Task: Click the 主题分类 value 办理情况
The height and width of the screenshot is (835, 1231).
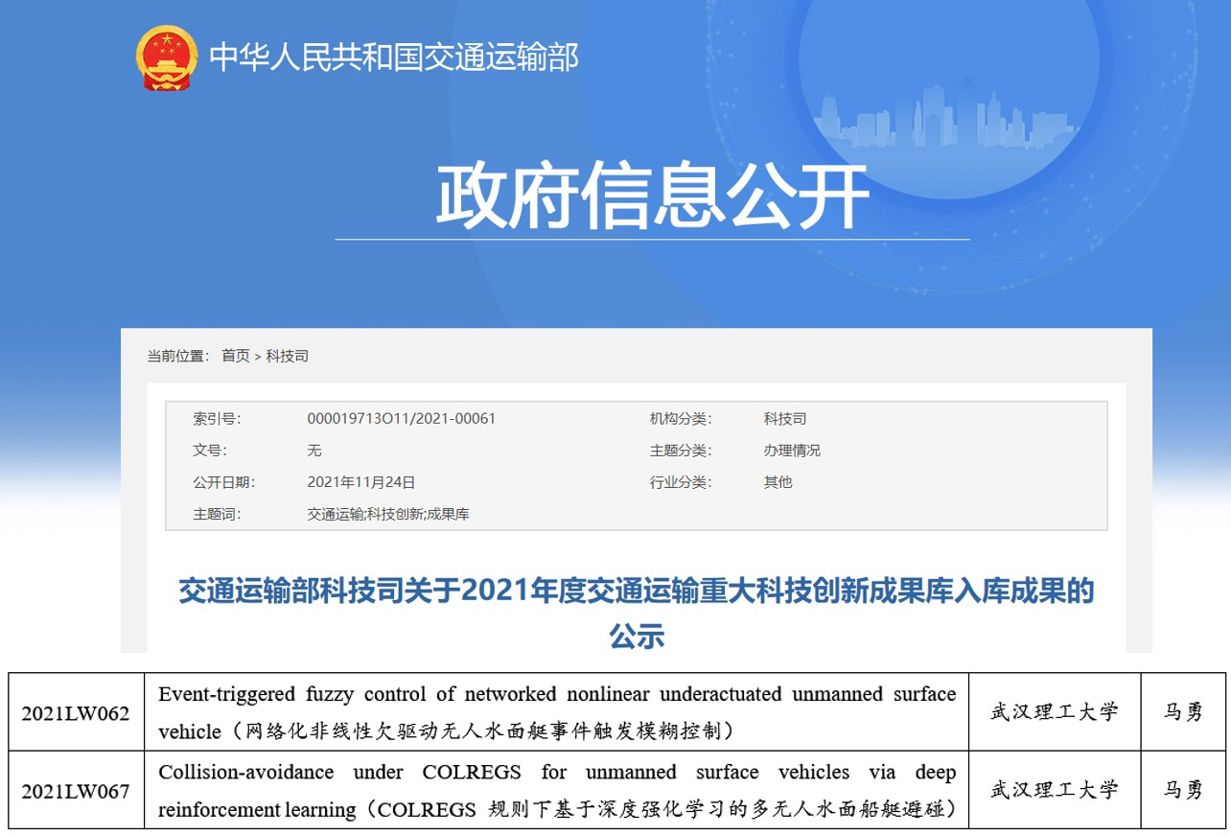Action: coord(791,451)
